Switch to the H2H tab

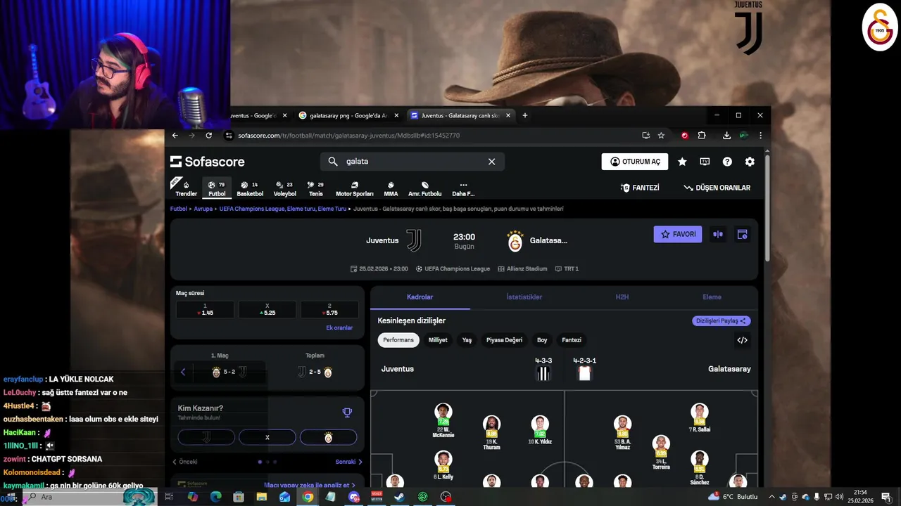(622, 297)
